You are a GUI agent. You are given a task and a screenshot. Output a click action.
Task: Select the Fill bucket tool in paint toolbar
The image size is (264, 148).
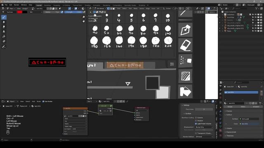tap(4, 37)
